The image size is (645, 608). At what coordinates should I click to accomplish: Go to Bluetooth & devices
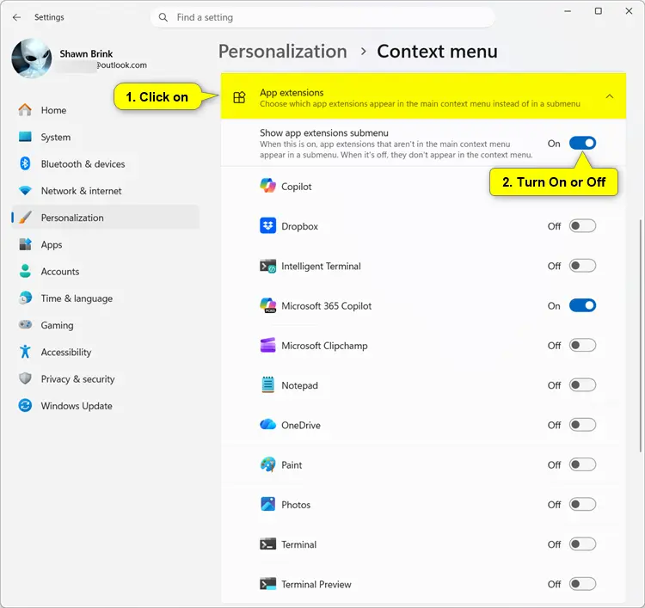click(105, 163)
